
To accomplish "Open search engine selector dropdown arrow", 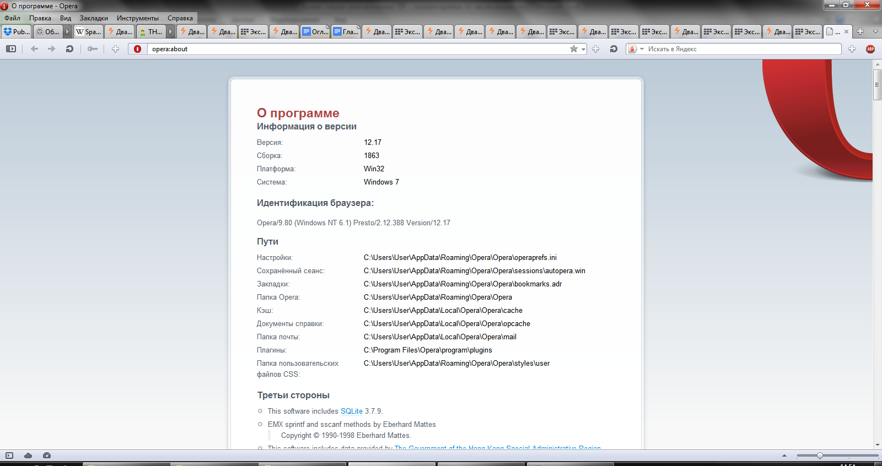I will coord(642,49).
